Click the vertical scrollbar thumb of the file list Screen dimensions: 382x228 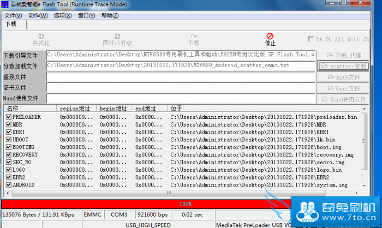364,141
